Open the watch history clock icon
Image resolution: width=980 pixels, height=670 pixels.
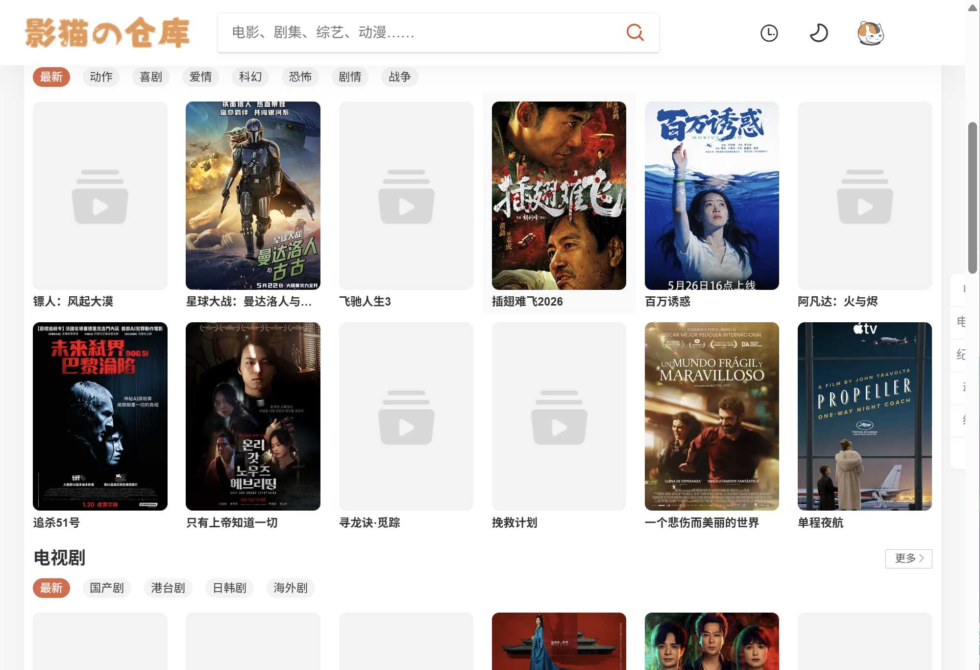[x=769, y=33]
